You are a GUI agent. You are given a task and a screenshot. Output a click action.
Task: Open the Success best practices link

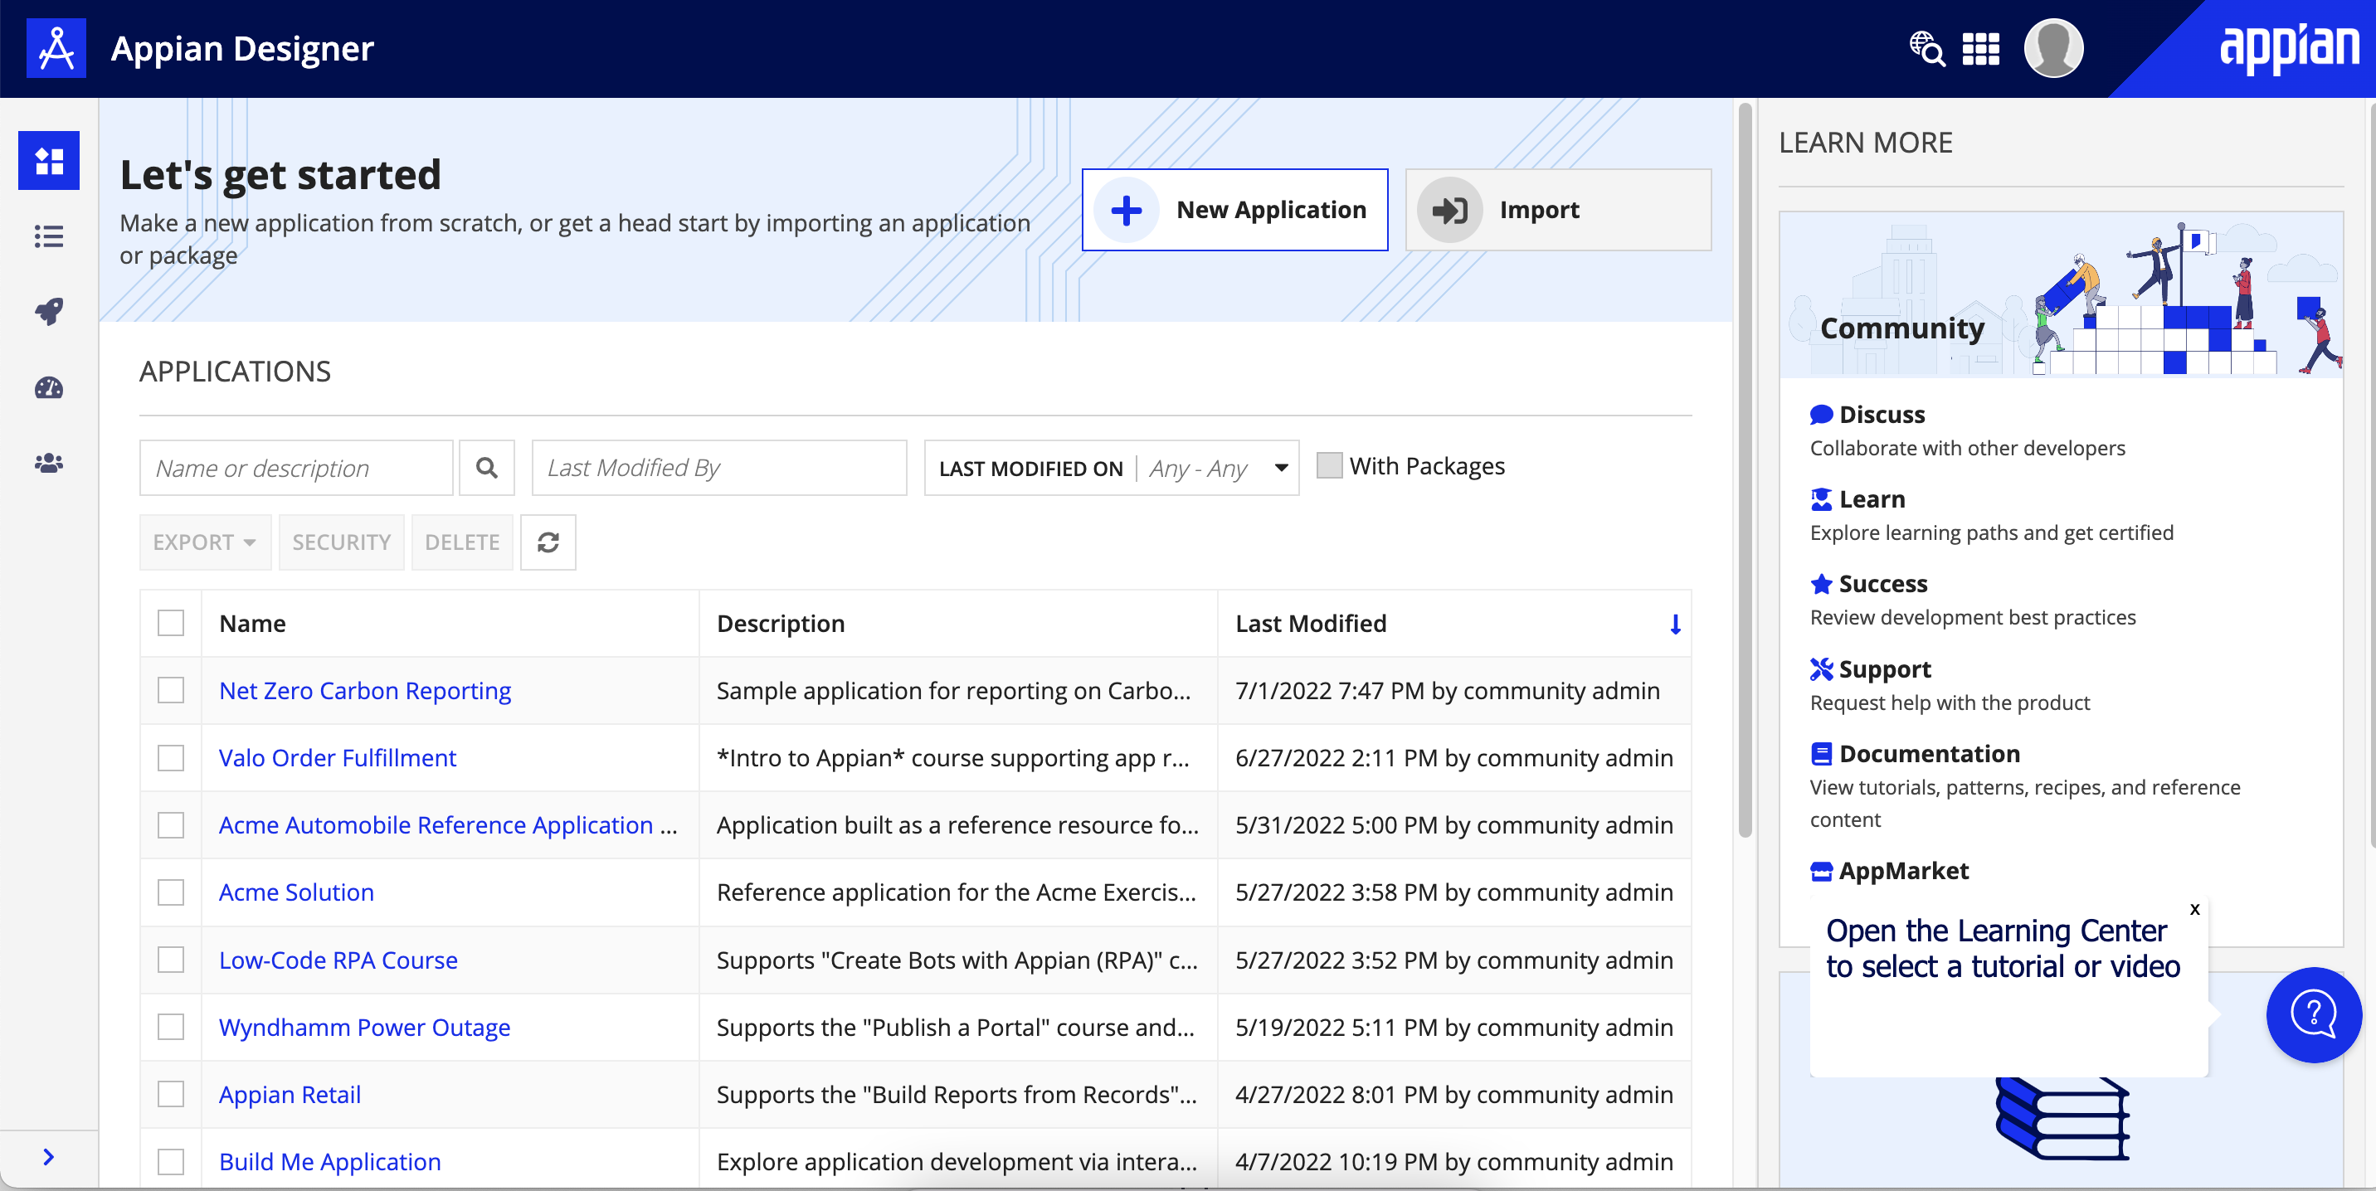(x=1882, y=585)
